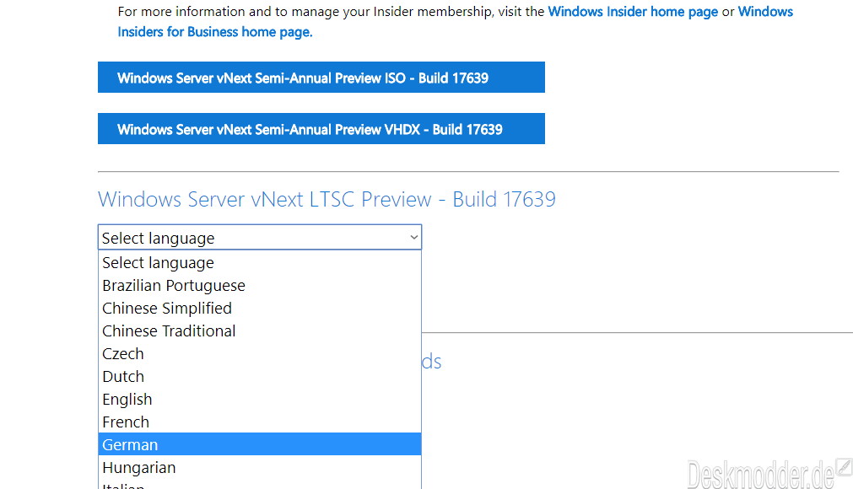Select Brazilian Portuguese from the list
853x489 pixels.
(x=260, y=286)
